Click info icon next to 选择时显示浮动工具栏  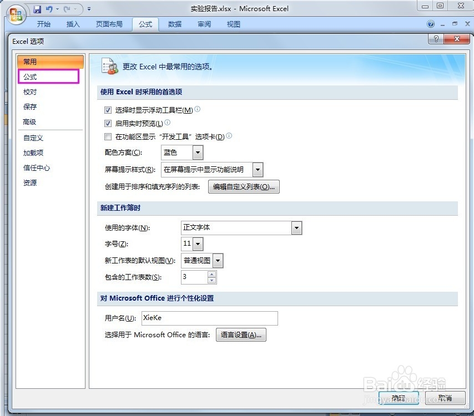197,109
